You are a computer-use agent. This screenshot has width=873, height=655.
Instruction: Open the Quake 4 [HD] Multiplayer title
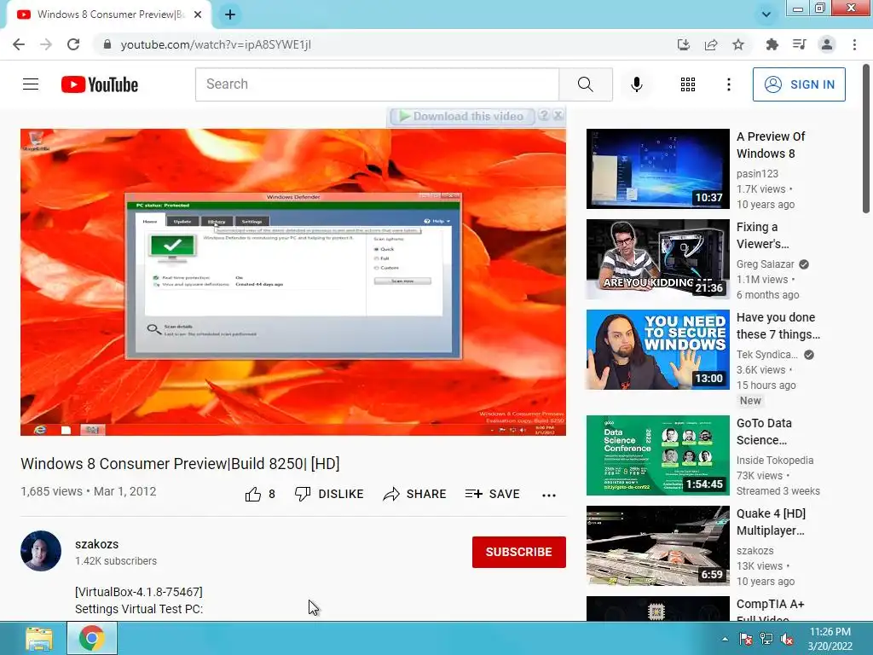pos(771,522)
